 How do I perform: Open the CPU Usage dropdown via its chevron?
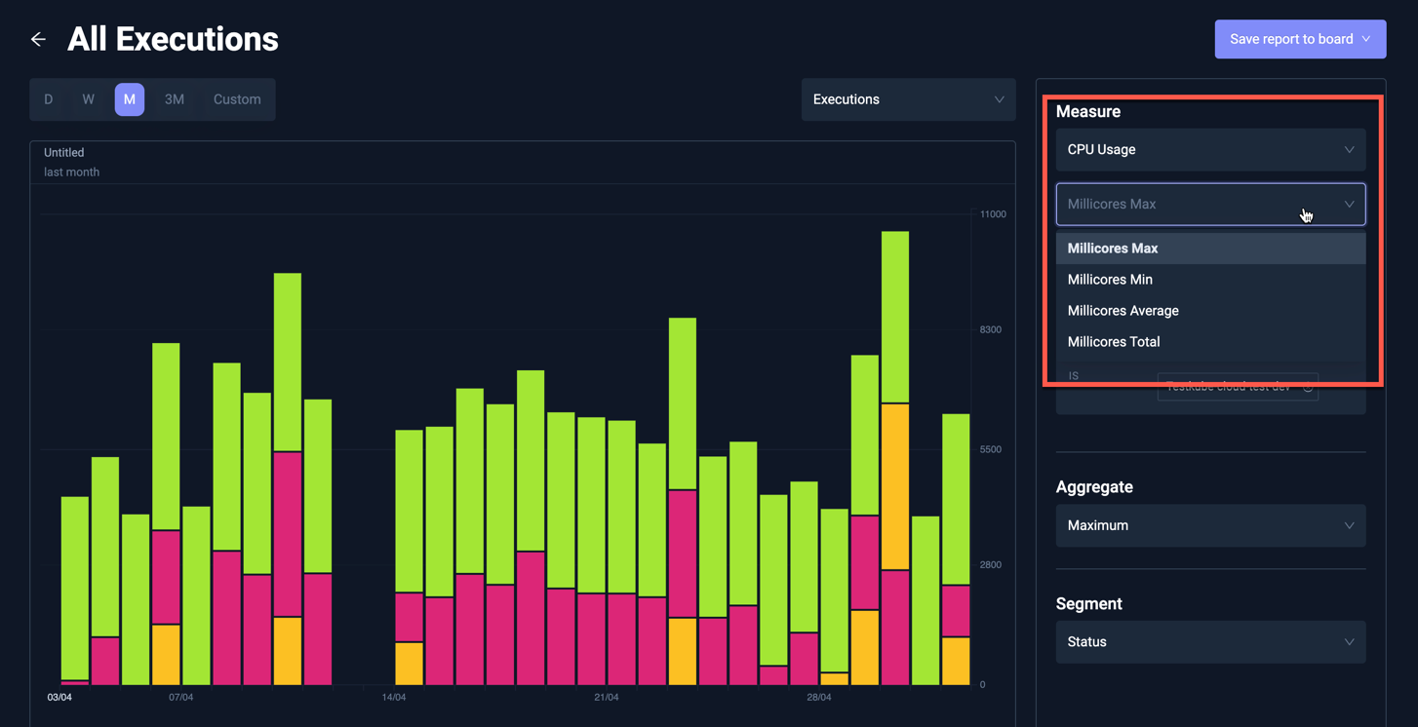1351,149
